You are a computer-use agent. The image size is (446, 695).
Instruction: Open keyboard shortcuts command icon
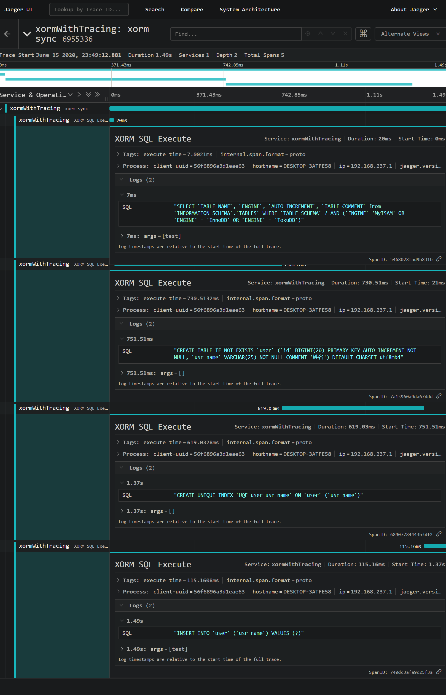coord(363,34)
